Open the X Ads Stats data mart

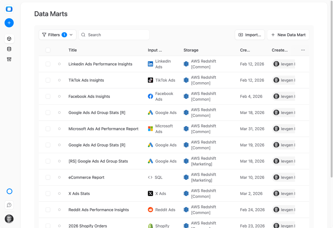pyautogui.click(x=79, y=194)
